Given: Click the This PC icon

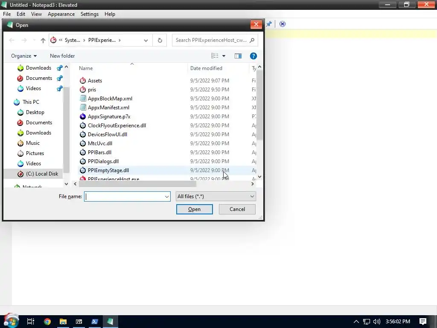Looking at the screenshot, I should pos(17,102).
